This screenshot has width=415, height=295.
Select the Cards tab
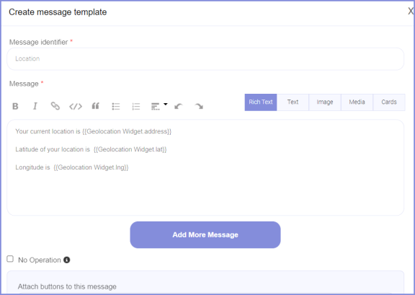click(389, 102)
